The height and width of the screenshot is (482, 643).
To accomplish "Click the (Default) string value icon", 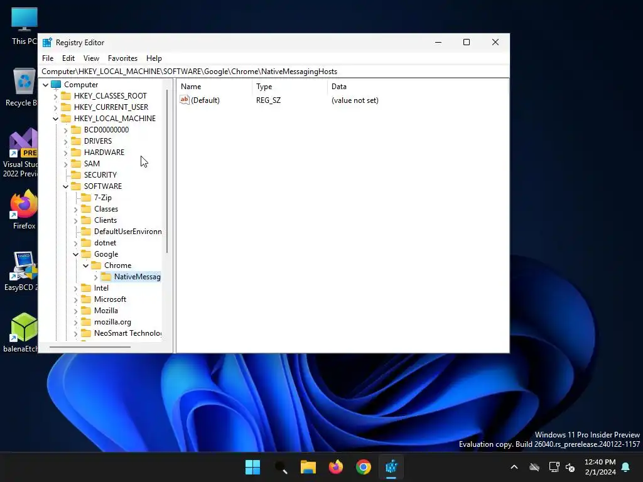I will [185, 100].
